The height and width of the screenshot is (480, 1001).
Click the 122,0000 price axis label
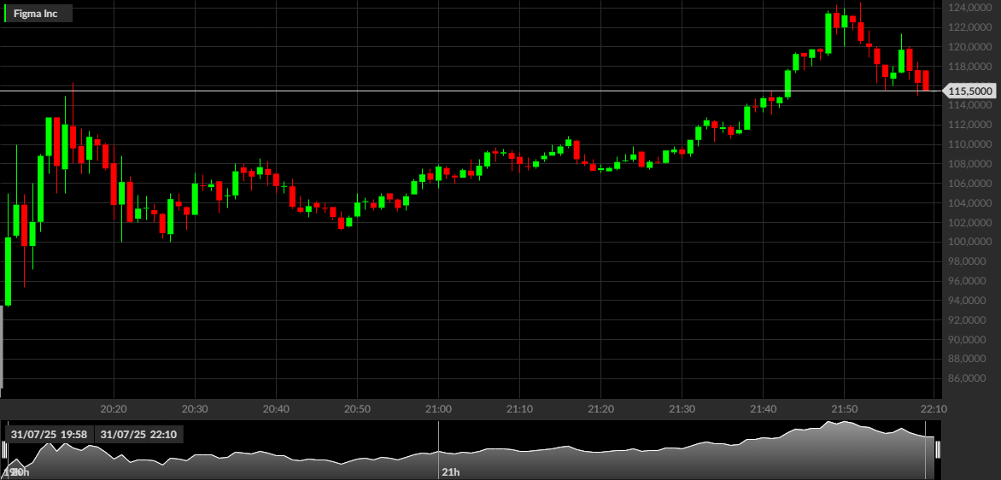tap(969, 27)
